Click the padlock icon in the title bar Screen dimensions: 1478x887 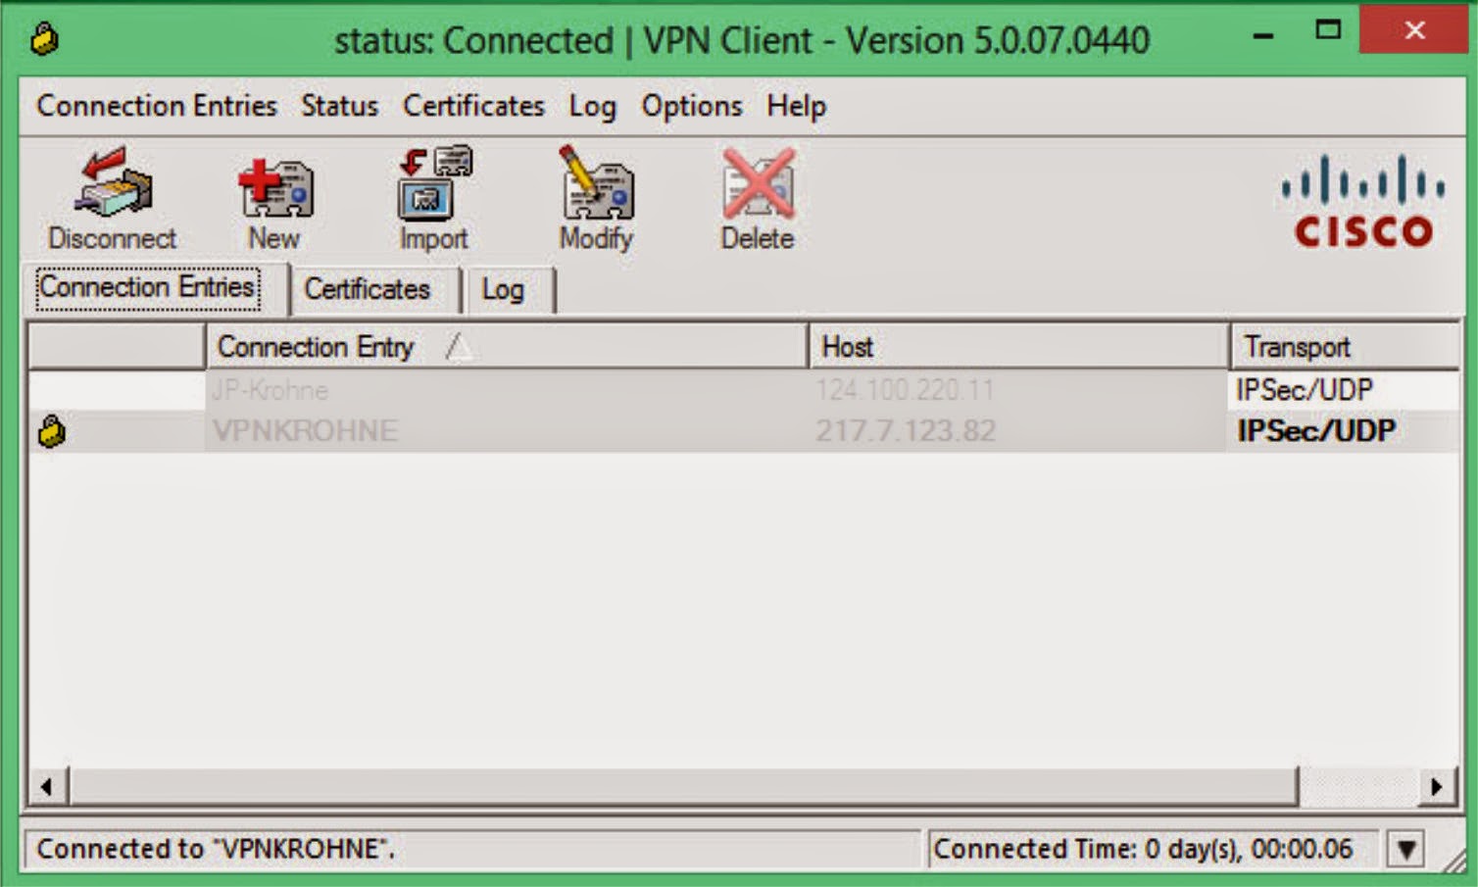(x=44, y=39)
